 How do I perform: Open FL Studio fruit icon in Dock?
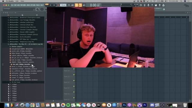[x=12, y=105]
